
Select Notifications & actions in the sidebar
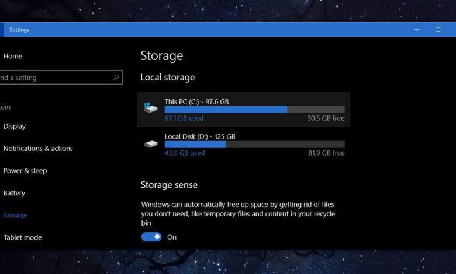click(38, 149)
